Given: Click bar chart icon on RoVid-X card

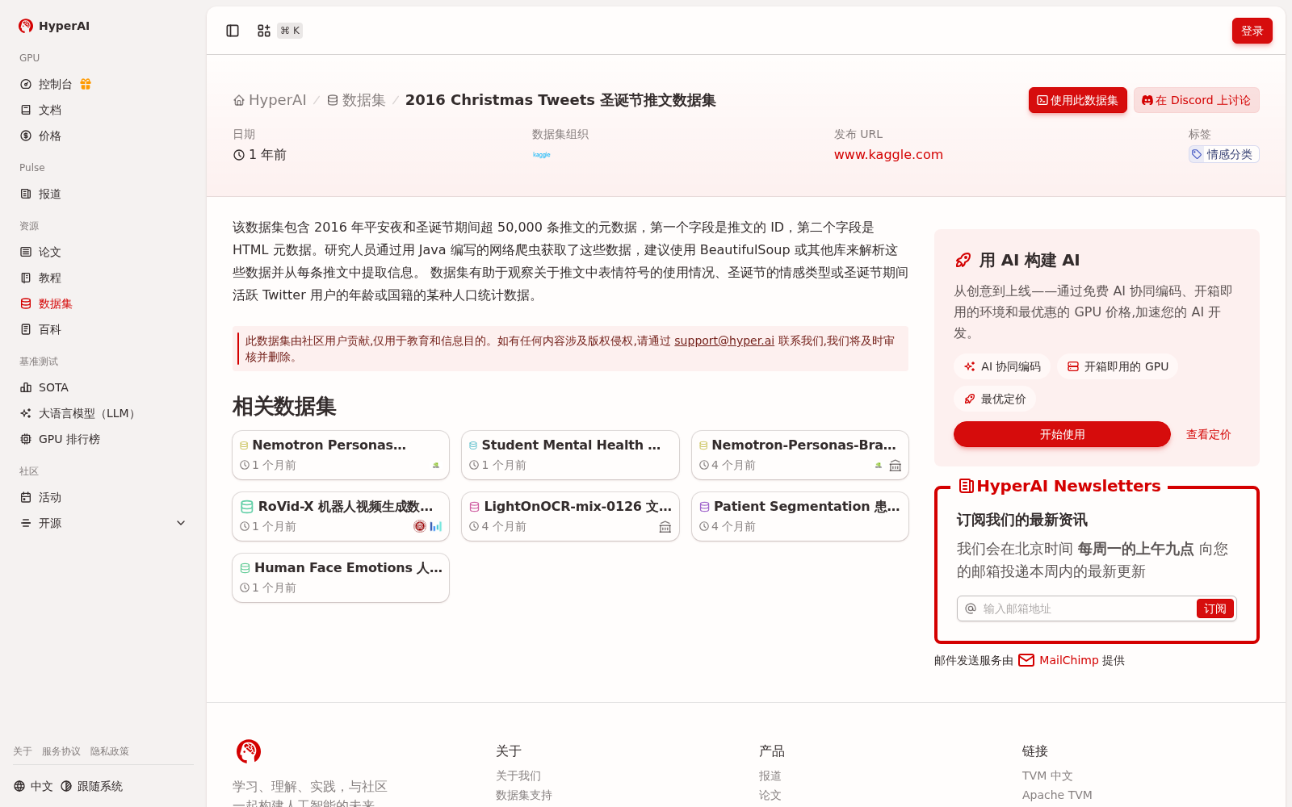Looking at the screenshot, I should (436, 526).
